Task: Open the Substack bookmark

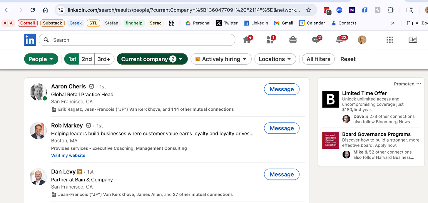Action: pos(52,23)
